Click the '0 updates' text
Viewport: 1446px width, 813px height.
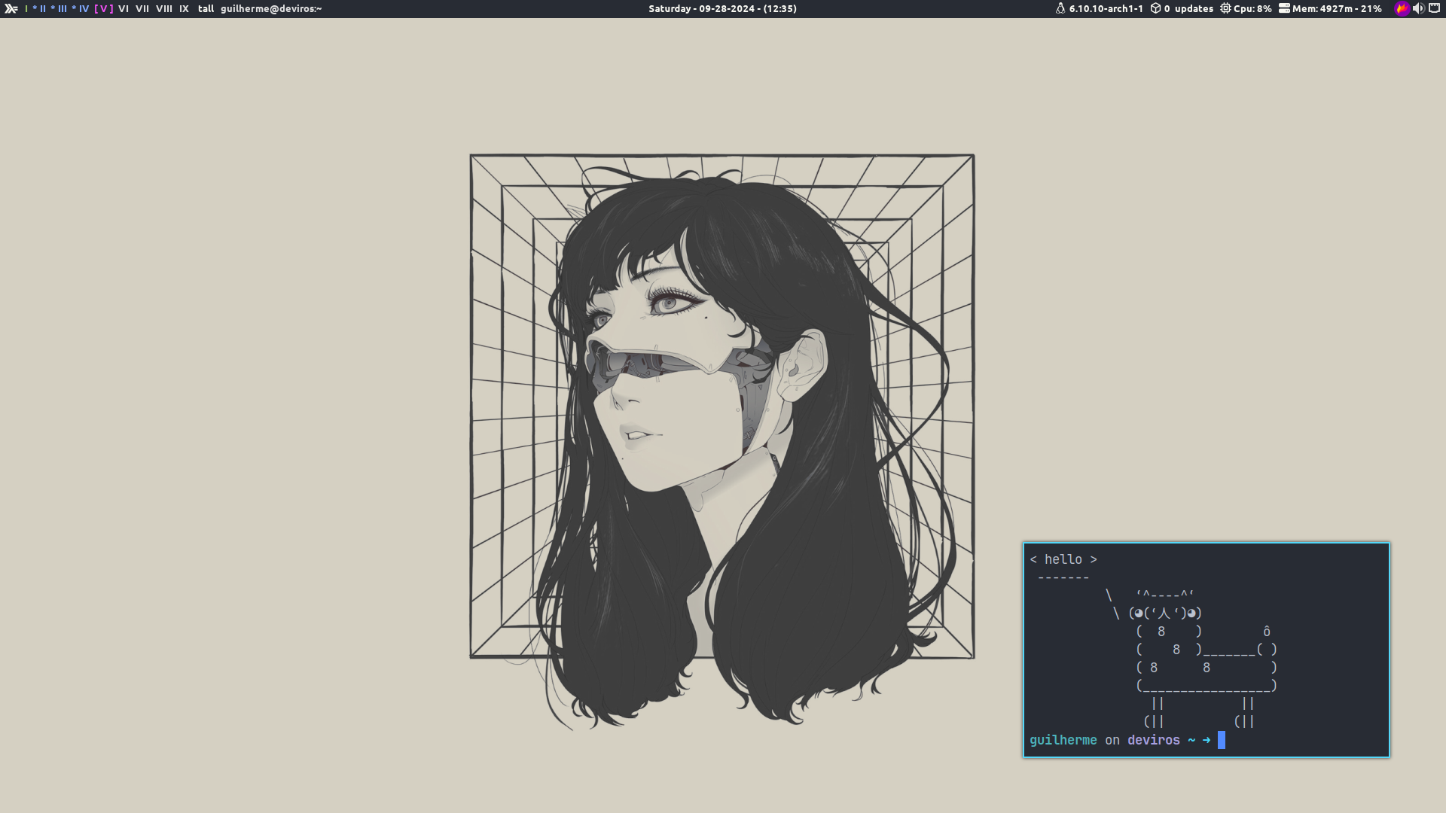1188,9
